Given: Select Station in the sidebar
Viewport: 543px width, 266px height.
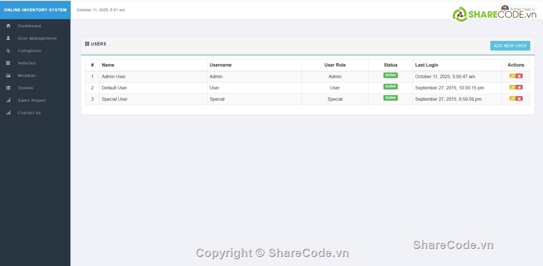Looking at the screenshot, I should (x=25, y=88).
